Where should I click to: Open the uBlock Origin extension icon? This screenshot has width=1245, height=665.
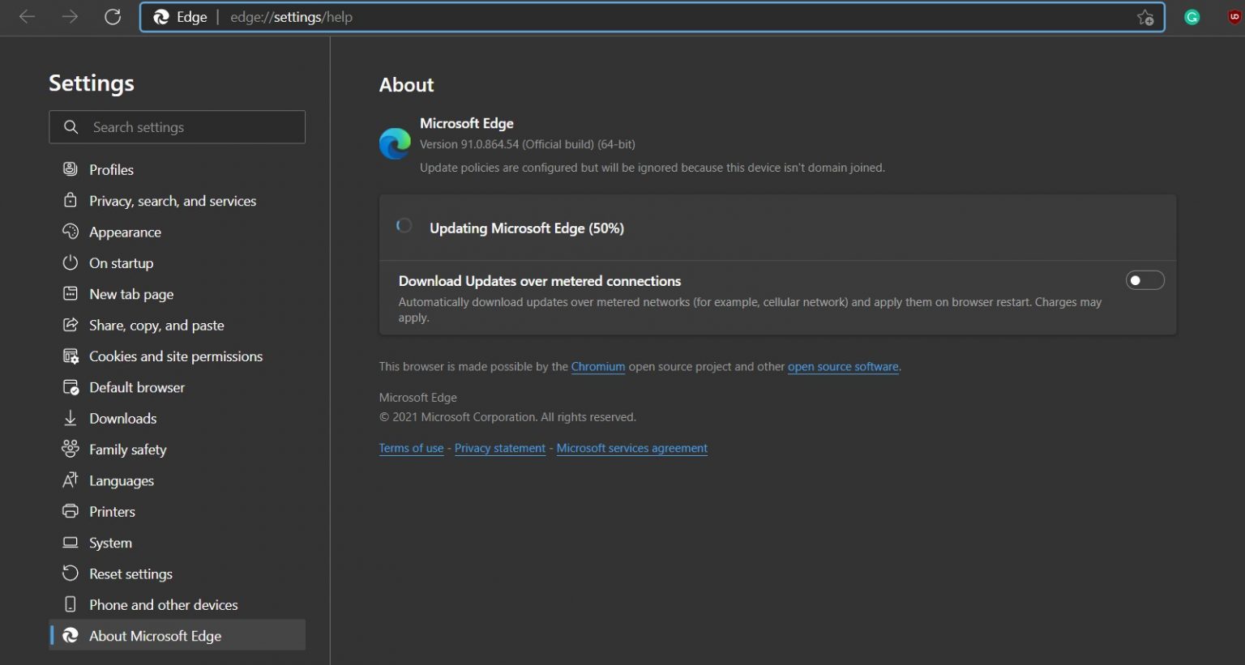pyautogui.click(x=1234, y=17)
